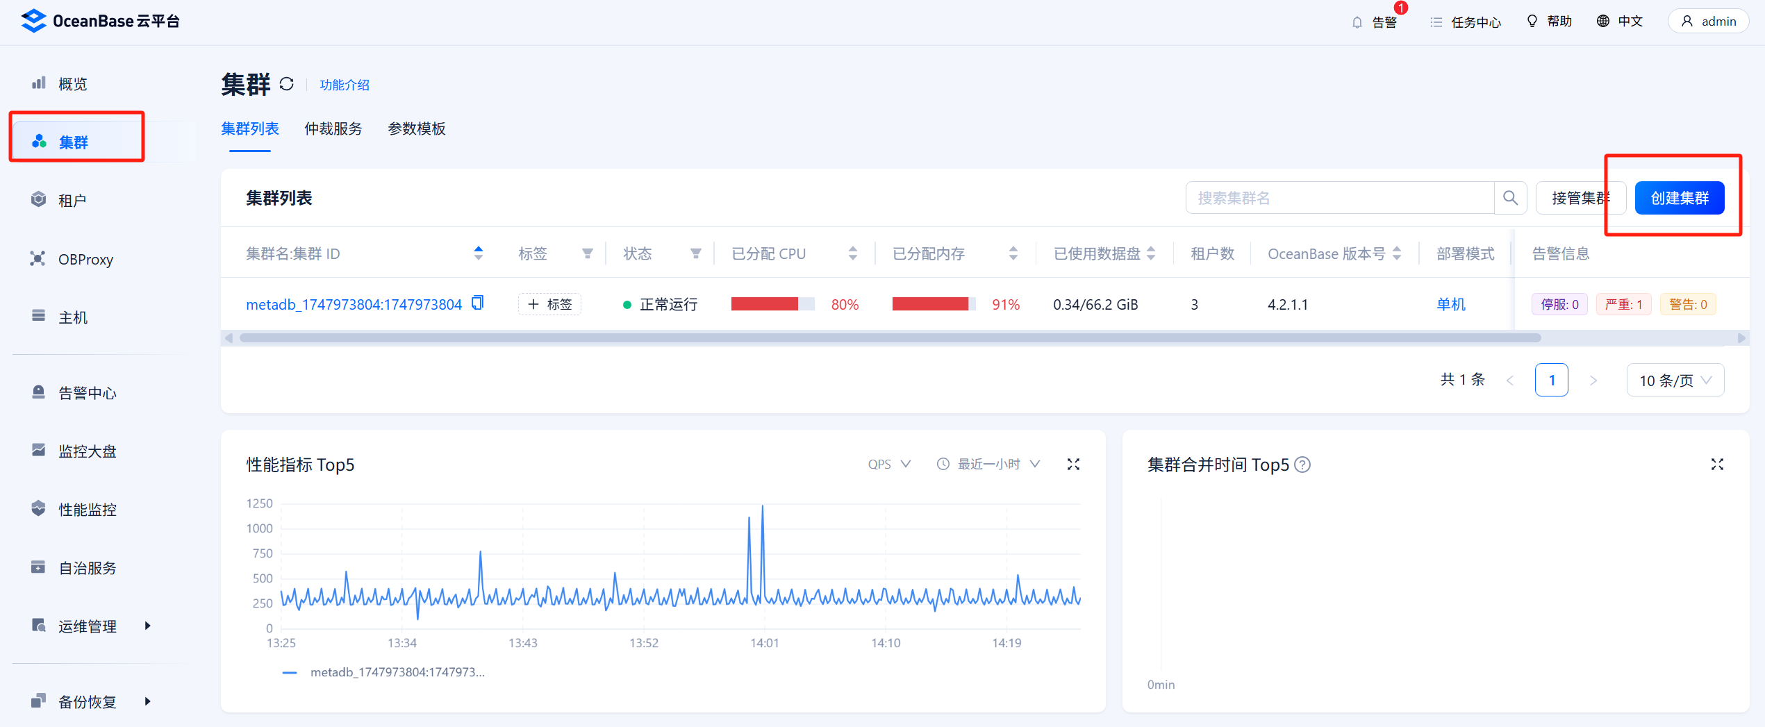Open the 帮助 help icon
Viewport: 1765px width, 727px height.
click(1548, 21)
